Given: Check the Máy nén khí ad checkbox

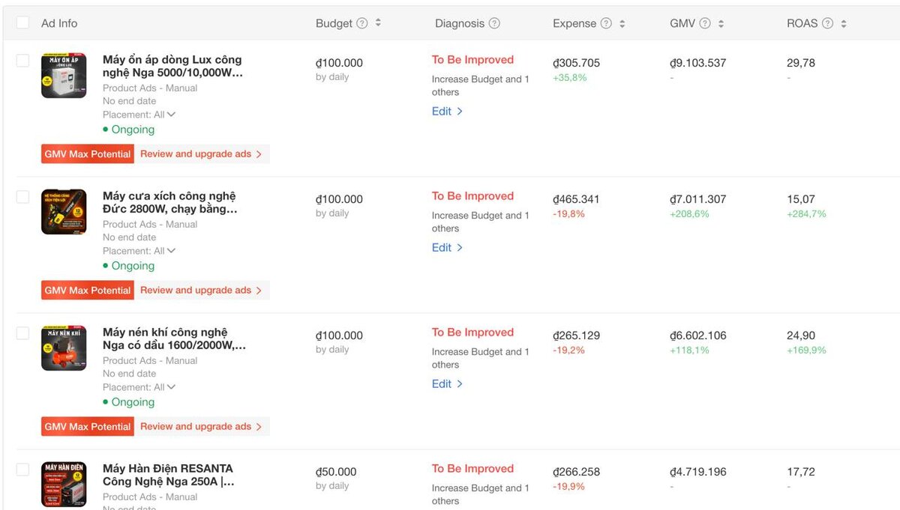Looking at the screenshot, I should [x=22, y=333].
